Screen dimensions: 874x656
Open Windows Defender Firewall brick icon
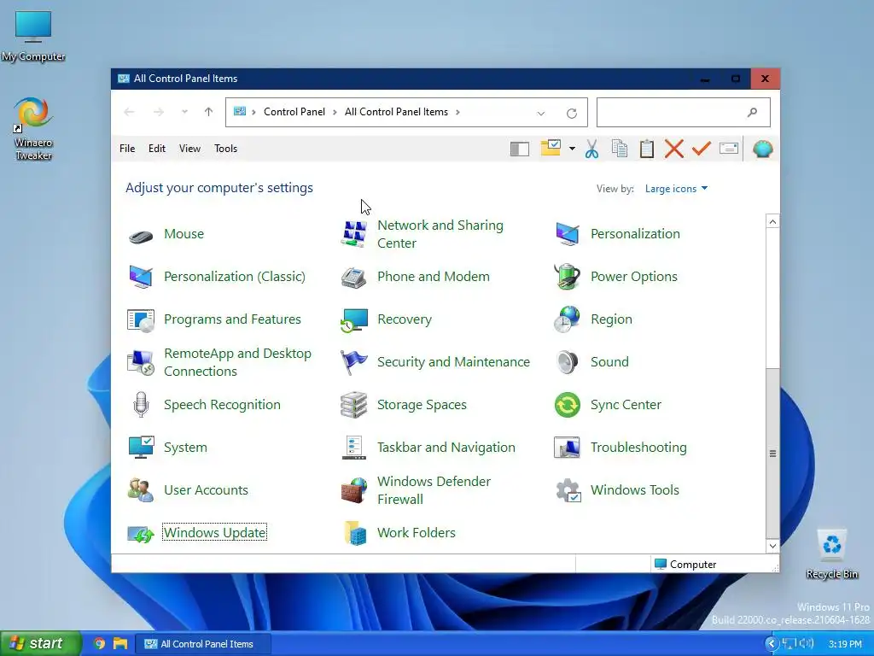[x=354, y=490]
